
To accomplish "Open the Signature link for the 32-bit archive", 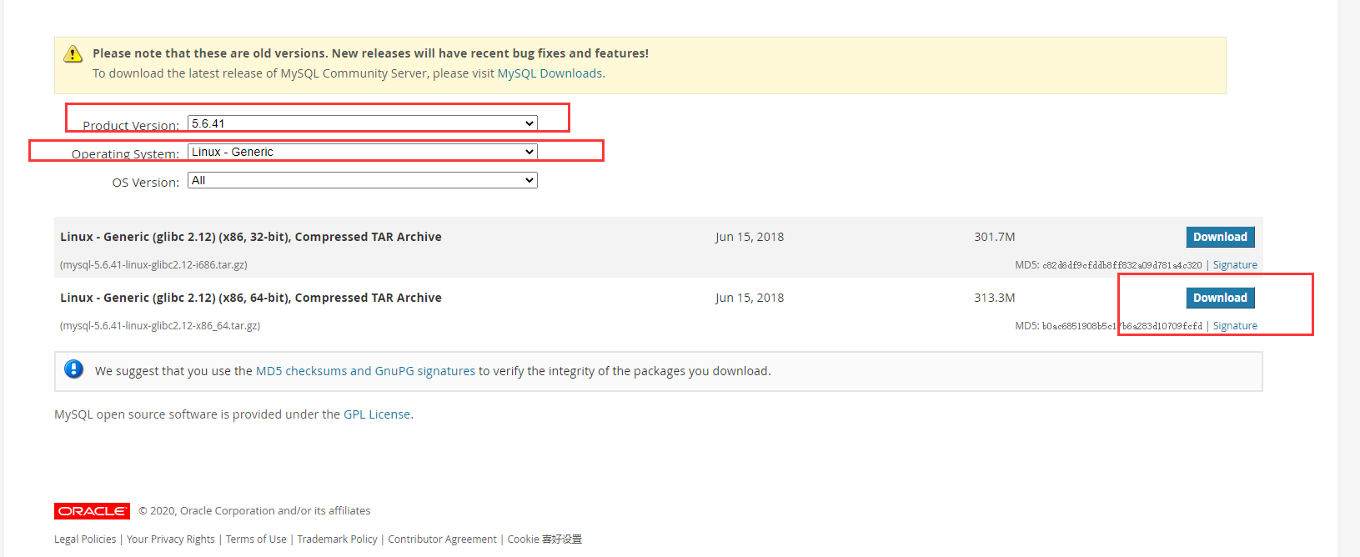I will coord(1235,265).
